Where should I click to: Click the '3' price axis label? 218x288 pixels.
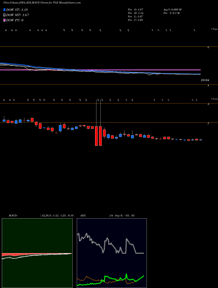(208, 104)
